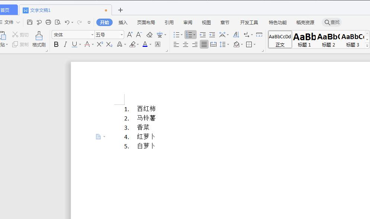Click the Format Painter (格式刷) button

[x=39, y=39]
